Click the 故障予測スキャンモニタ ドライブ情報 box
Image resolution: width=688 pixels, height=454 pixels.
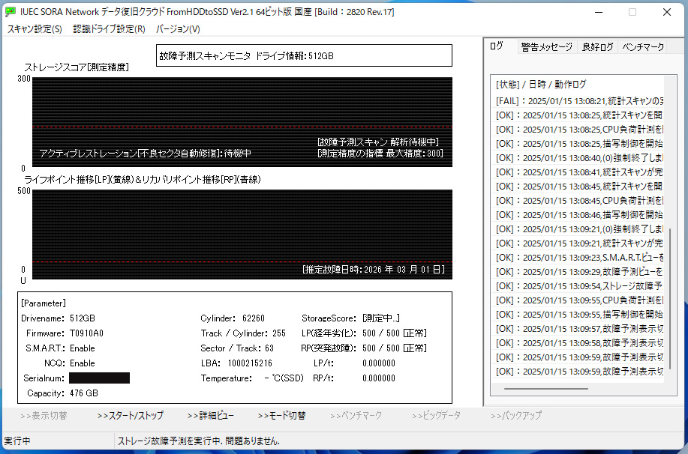(304, 55)
